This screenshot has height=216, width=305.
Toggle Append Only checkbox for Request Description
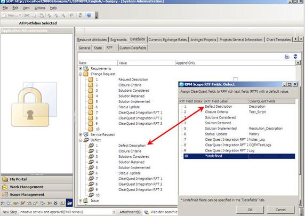click(235, 79)
